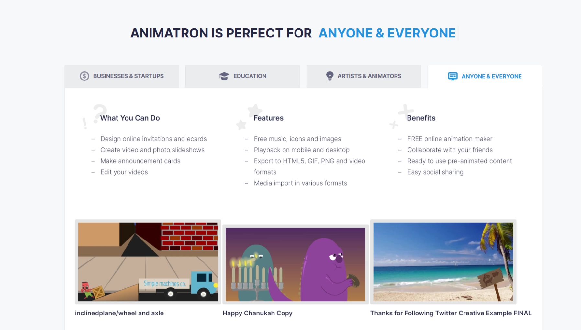581x330 pixels.
Task: Click the lightbulb Artists & Animators icon
Action: pyautogui.click(x=330, y=76)
